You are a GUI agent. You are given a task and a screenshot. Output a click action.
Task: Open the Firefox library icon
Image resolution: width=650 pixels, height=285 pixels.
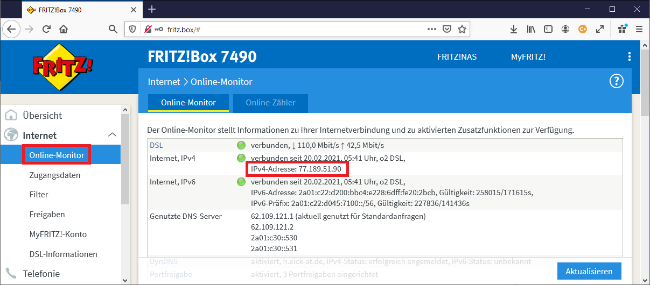[x=531, y=29]
